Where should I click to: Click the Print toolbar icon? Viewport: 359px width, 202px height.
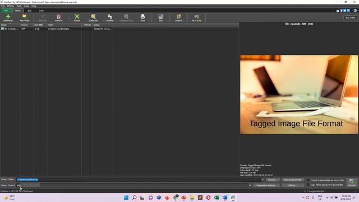(142, 17)
